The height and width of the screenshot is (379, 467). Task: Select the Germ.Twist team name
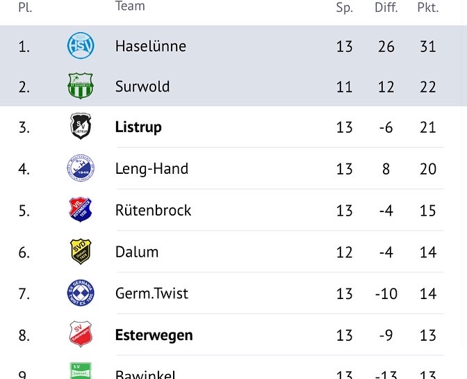click(151, 293)
